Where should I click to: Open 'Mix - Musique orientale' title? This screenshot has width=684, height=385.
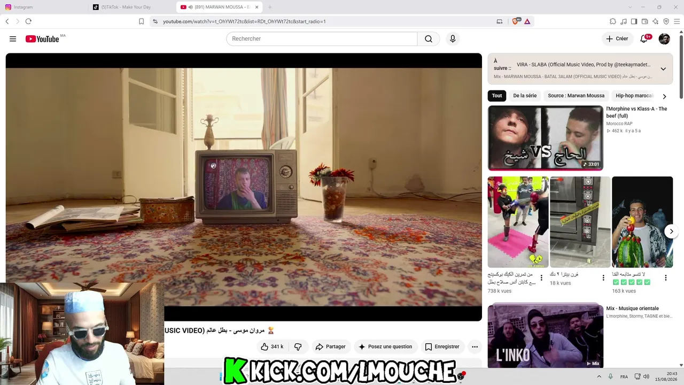coord(632,309)
